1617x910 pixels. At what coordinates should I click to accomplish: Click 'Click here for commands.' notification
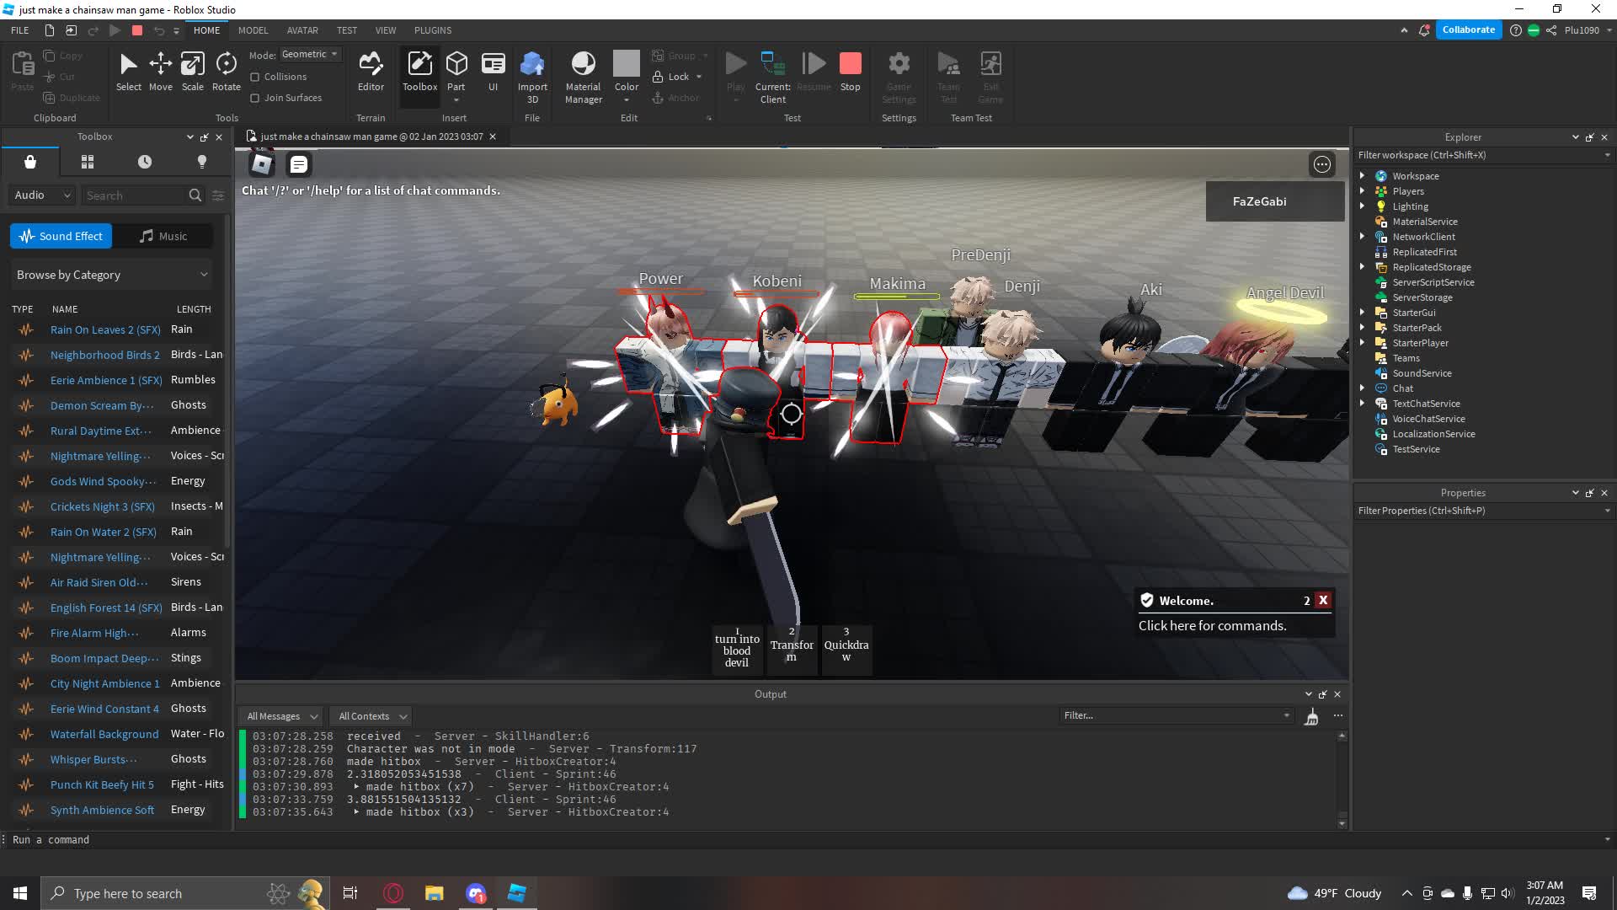pyautogui.click(x=1212, y=626)
